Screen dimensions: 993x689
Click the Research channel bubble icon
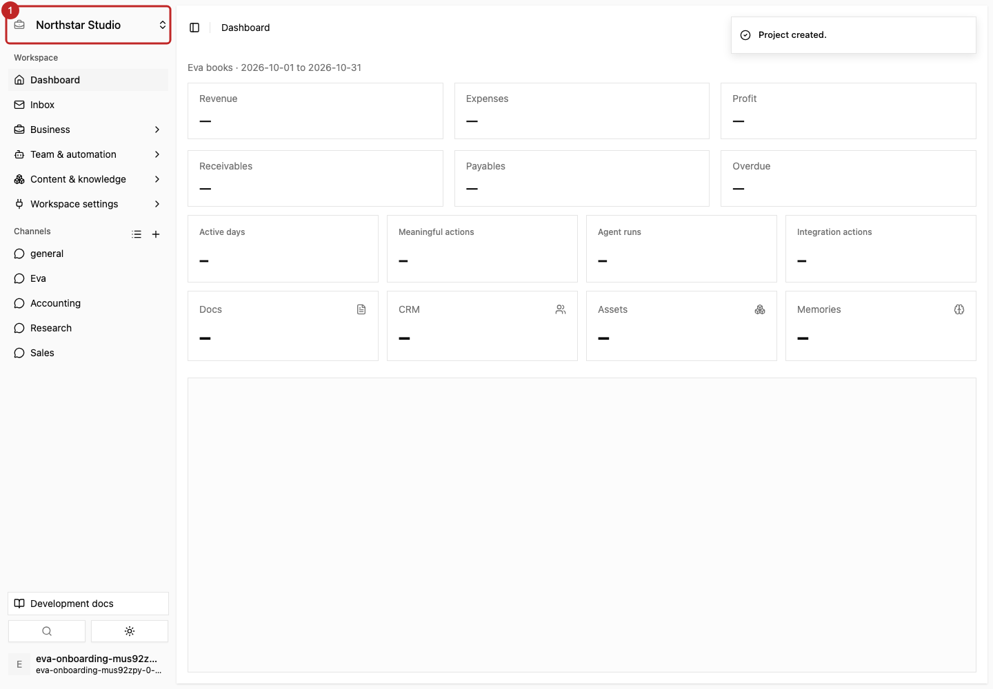19,328
